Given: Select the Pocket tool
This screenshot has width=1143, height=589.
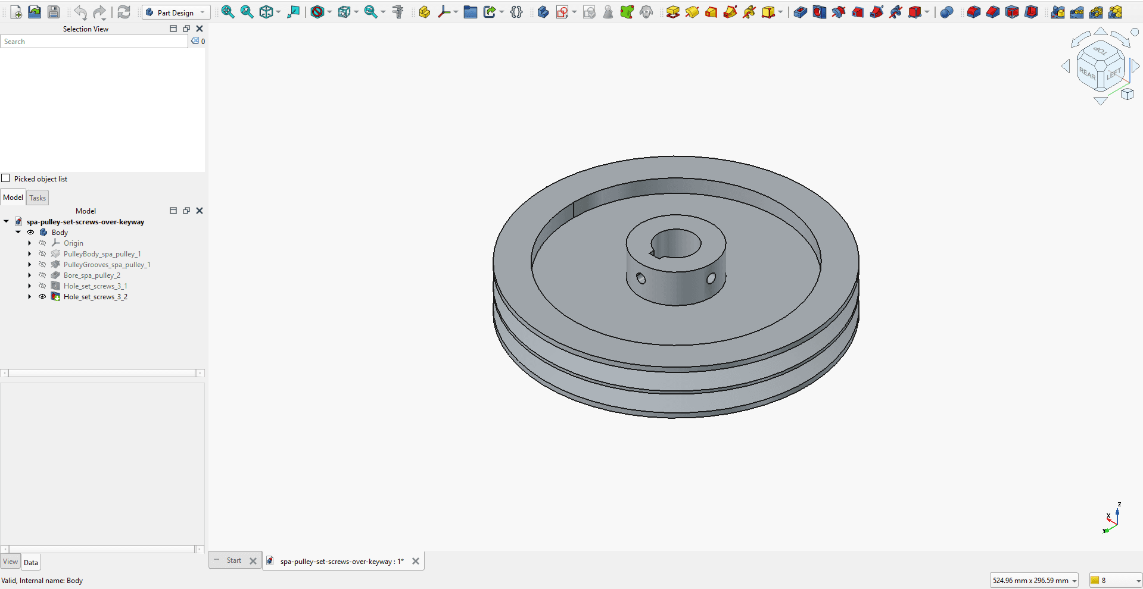Looking at the screenshot, I should pyautogui.click(x=801, y=12).
